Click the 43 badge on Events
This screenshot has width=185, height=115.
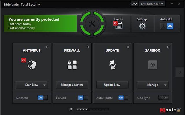(115, 23)
